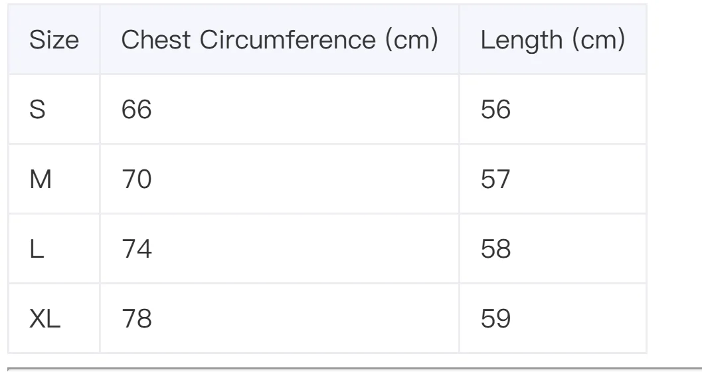
Task: Select the M size cell
Action: 41,179
